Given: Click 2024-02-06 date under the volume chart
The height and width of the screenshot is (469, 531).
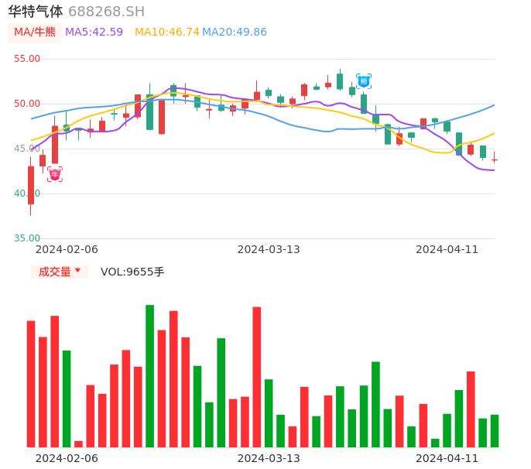Looking at the screenshot, I should [67, 458].
